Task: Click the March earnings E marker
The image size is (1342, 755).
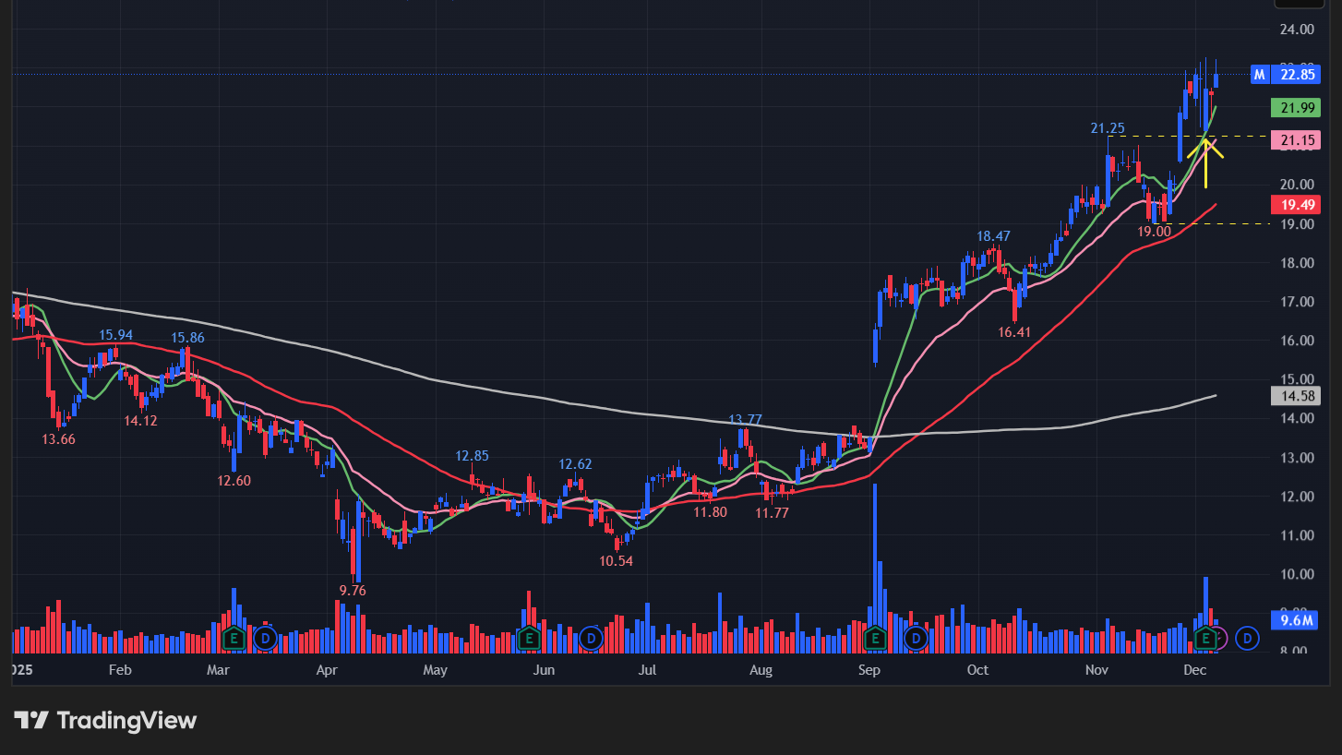Action: 234,638
